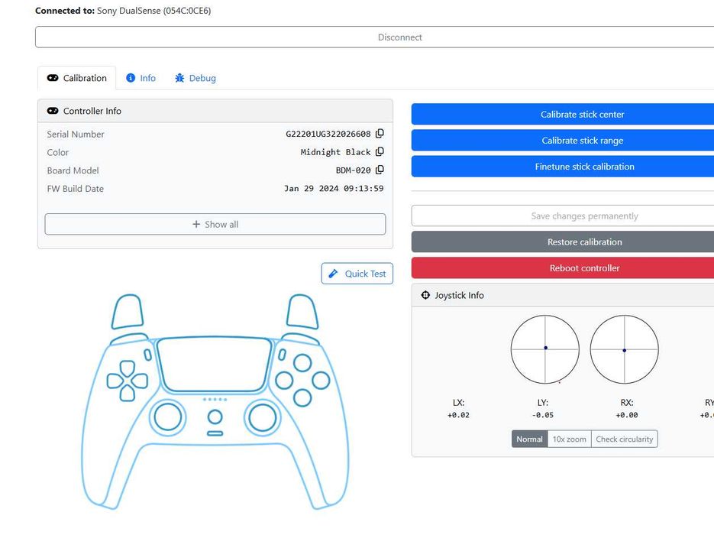Click the PS button on controller diagram
This screenshot has height=535, width=714.
[215, 417]
